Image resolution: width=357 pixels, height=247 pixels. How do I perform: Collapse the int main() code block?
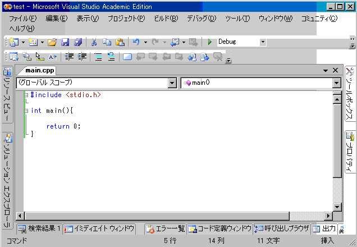coord(26,111)
